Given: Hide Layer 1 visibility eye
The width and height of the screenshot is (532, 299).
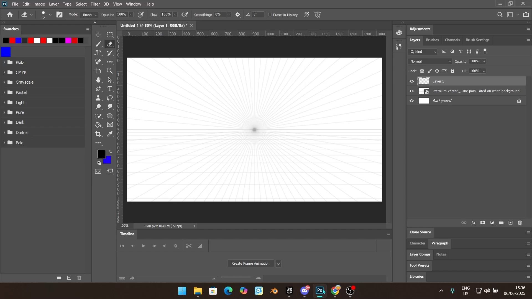Looking at the screenshot, I should 412,81.
